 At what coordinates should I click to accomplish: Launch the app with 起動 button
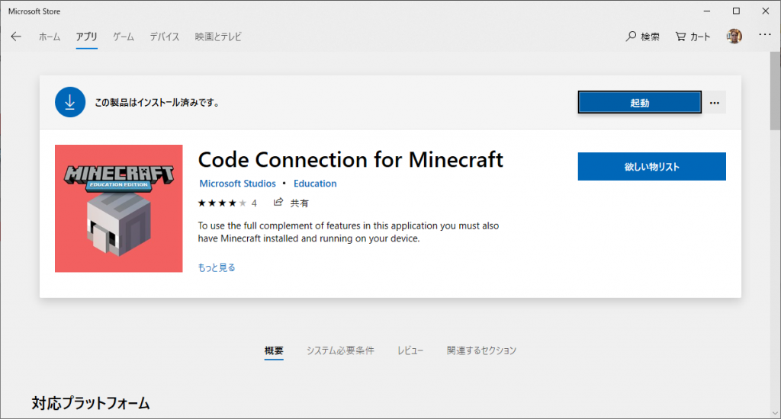(640, 103)
